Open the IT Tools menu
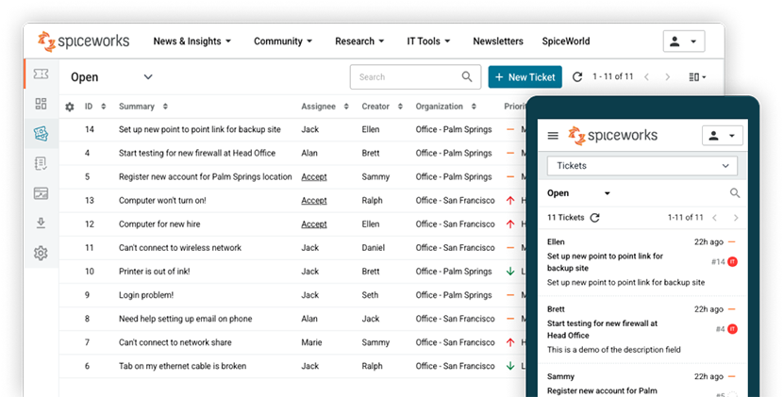This screenshot has width=783, height=397. click(428, 41)
